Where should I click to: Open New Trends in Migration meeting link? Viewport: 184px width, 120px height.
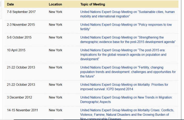(126, 99)
